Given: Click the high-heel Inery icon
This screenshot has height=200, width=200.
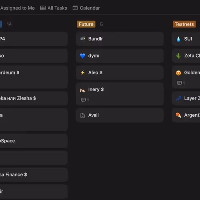Looking at the screenshot, I should tap(82, 90).
